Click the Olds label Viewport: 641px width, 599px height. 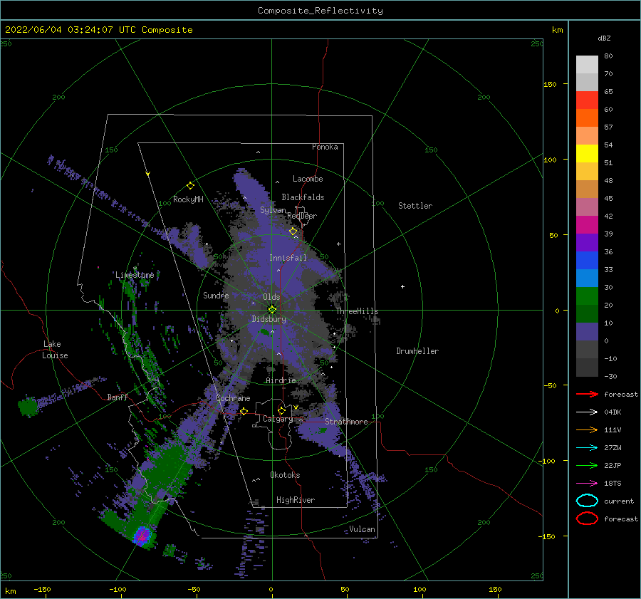pos(271,297)
